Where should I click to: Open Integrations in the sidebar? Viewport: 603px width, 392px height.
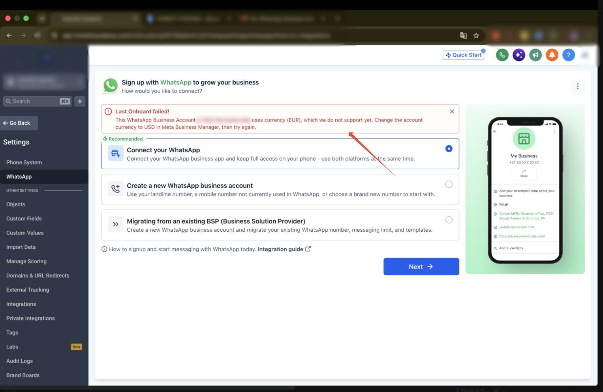pos(21,304)
